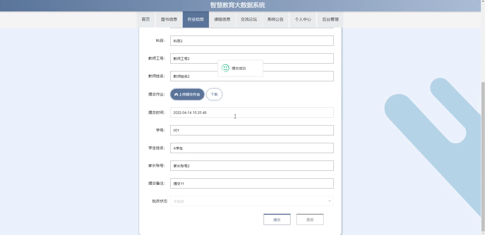Open the 系统公告 tab
485x235 pixels.
[x=275, y=20]
